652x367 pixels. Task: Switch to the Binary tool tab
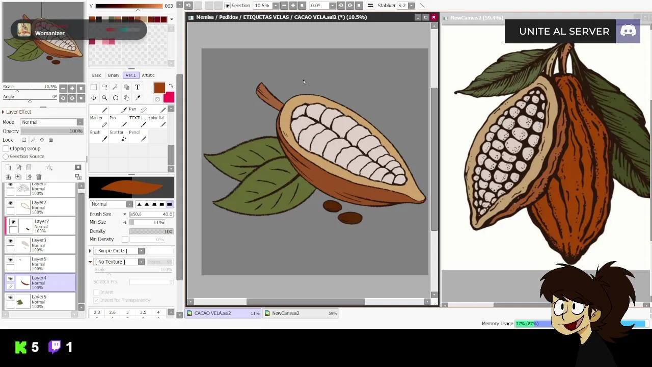[114, 75]
